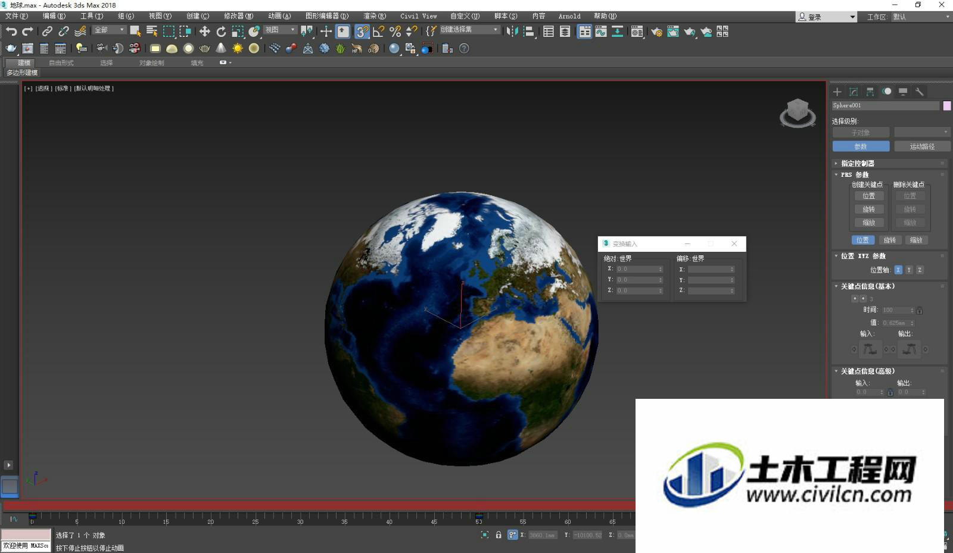953x553 pixels.
Task: Open reference coordinate 视图 dropdown
Action: (280, 30)
